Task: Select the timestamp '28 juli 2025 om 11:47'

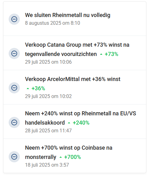Action: (48, 130)
